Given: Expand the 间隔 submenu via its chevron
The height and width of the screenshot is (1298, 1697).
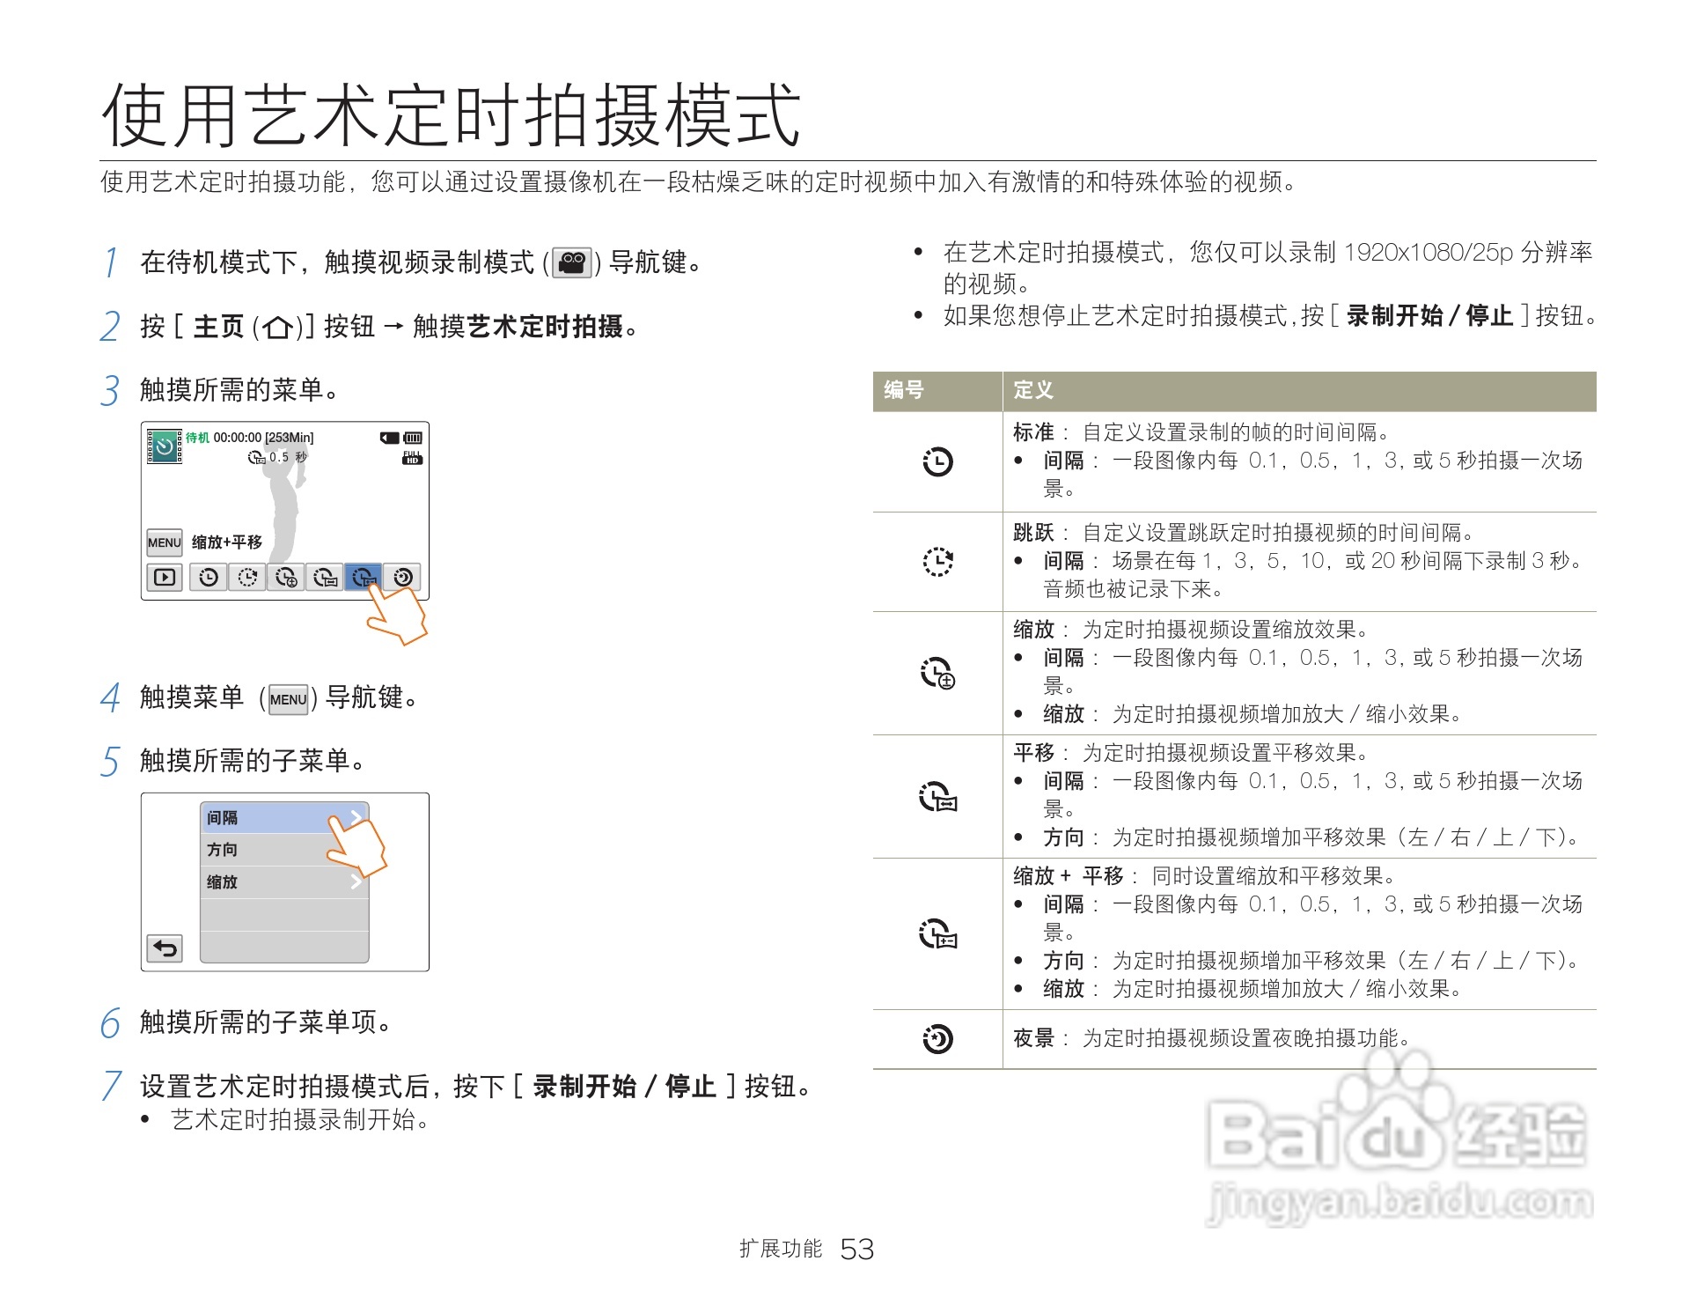Looking at the screenshot, I should 356,817.
